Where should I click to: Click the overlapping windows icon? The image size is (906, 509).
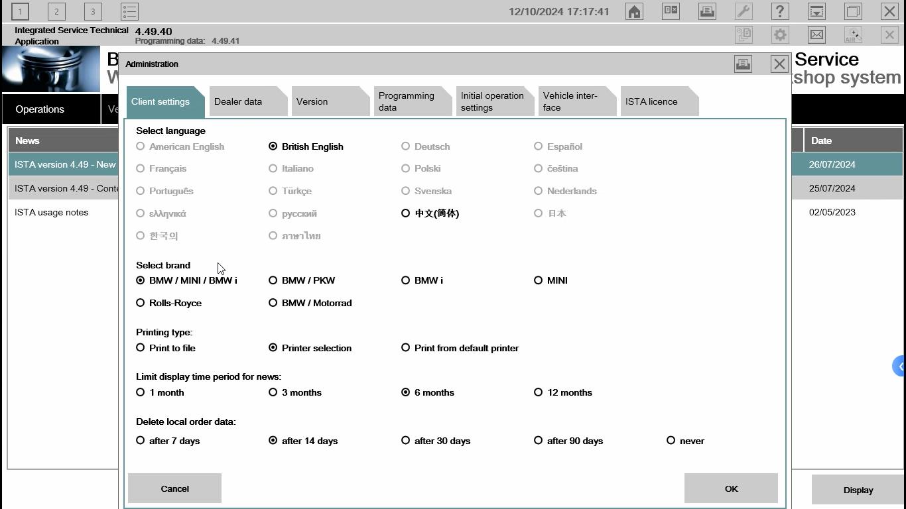(x=853, y=11)
